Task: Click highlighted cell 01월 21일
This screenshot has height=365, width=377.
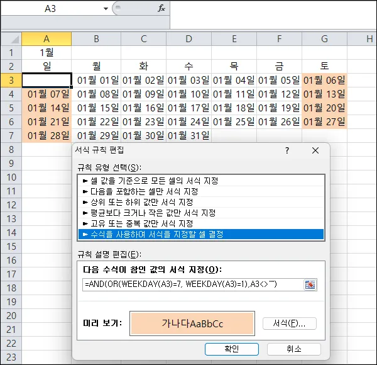Action: click(46, 122)
